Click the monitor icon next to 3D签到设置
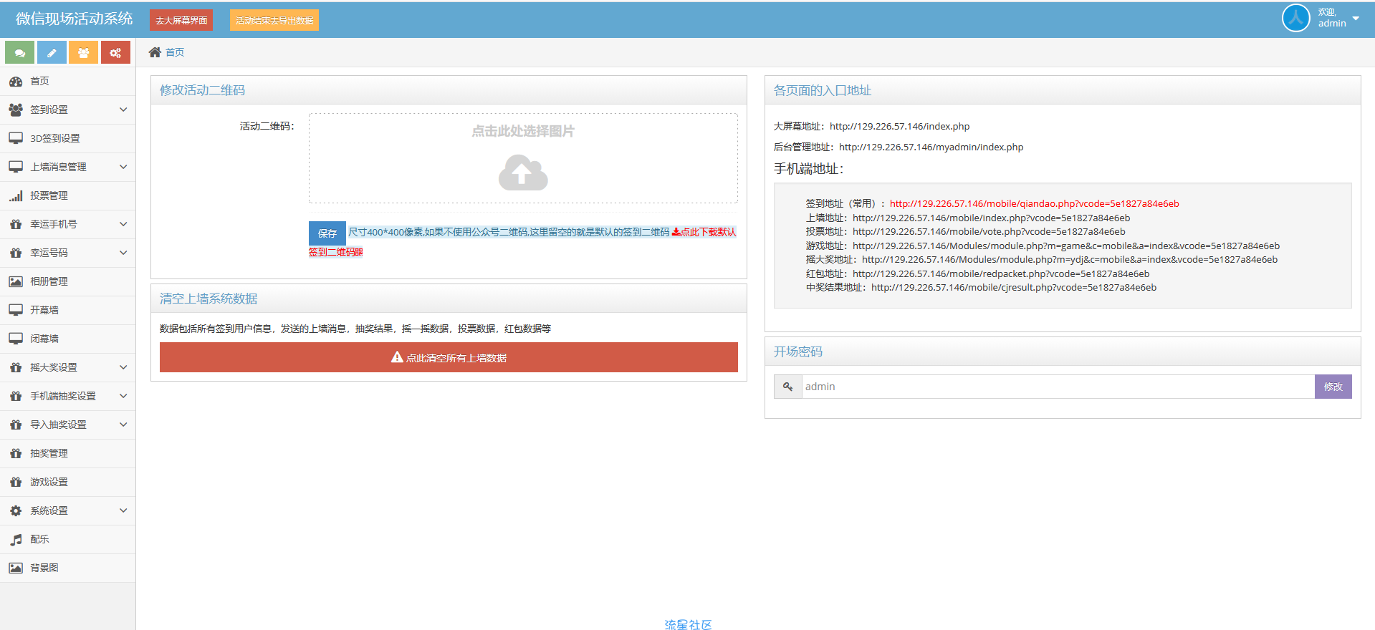Screen dimensions: 1375x630 click(16, 138)
